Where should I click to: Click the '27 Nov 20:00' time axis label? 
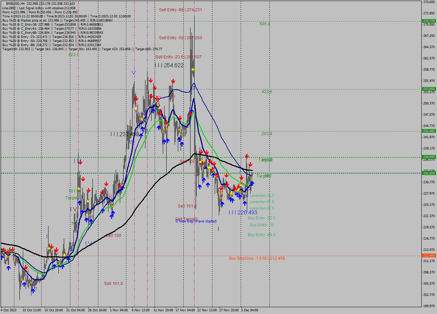(229, 310)
